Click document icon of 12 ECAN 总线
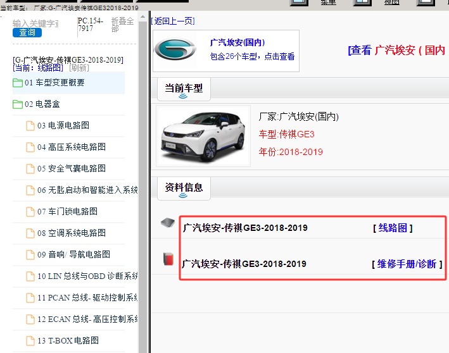 [30, 319]
